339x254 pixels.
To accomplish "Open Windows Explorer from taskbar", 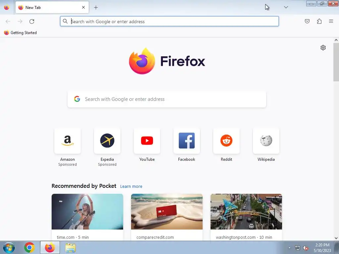I will 71,248.
